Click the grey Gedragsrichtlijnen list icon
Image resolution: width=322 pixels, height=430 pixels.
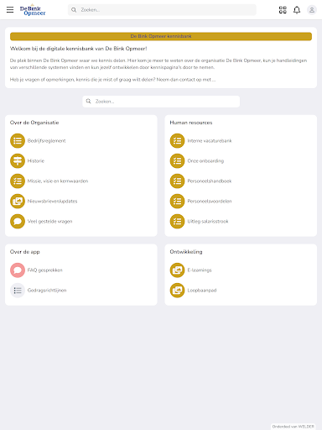[x=18, y=291]
